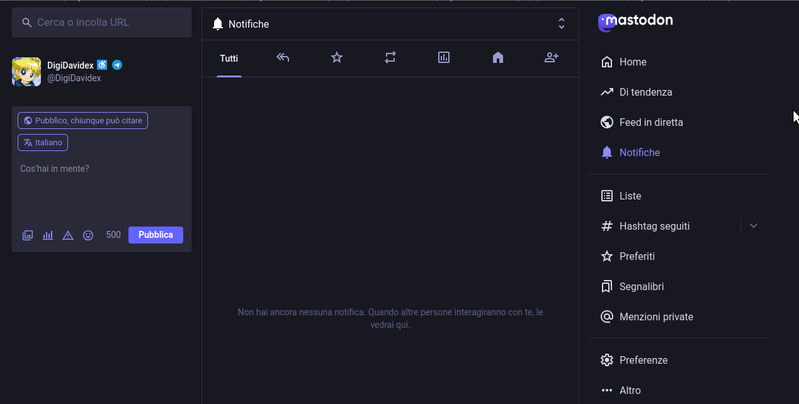Open Preferenze from the sidebar
Image resolution: width=799 pixels, height=404 pixels.
pos(643,360)
